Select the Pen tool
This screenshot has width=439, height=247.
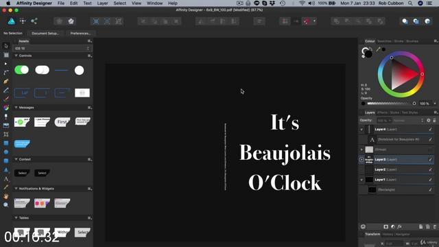[x=6, y=82]
